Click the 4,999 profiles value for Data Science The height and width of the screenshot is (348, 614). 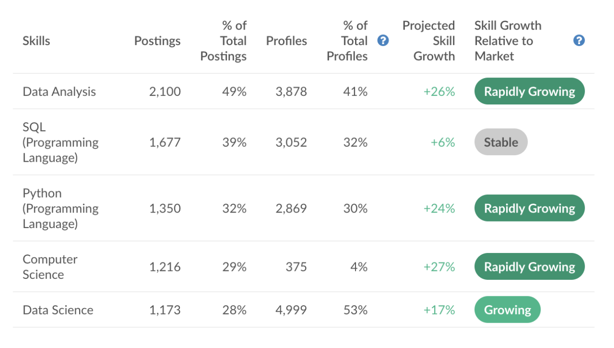pyautogui.click(x=291, y=310)
